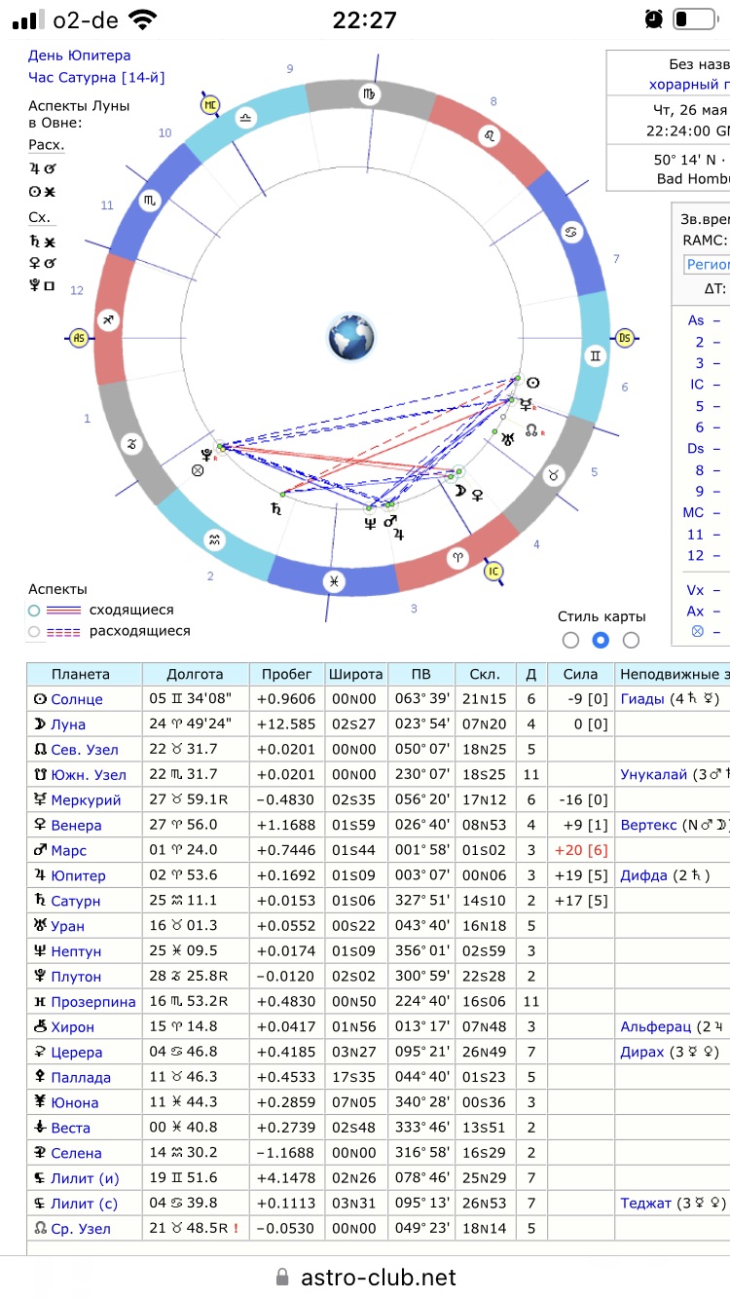Click the Sun longitude 05 ♊ 34'08" cell
Screen dimensions: 730x1299
(x=195, y=699)
